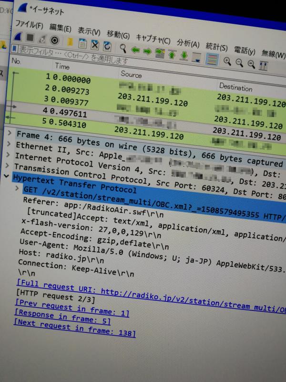Follow Next request in frame: 138 link
286x382 pixels.
74,328
